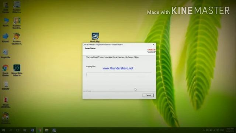Image resolution: width=236 pixels, height=133 pixels.
Task: Show hidden system tray icons
Action: pyautogui.click(x=204, y=130)
